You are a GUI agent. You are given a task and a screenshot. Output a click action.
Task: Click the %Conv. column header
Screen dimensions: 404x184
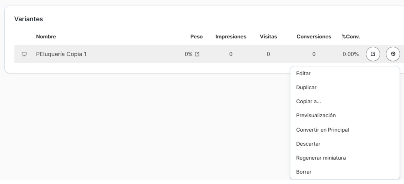click(351, 37)
